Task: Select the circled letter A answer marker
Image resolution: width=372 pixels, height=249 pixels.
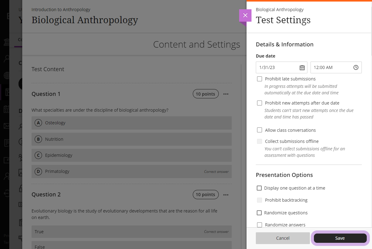Action: coord(38,123)
